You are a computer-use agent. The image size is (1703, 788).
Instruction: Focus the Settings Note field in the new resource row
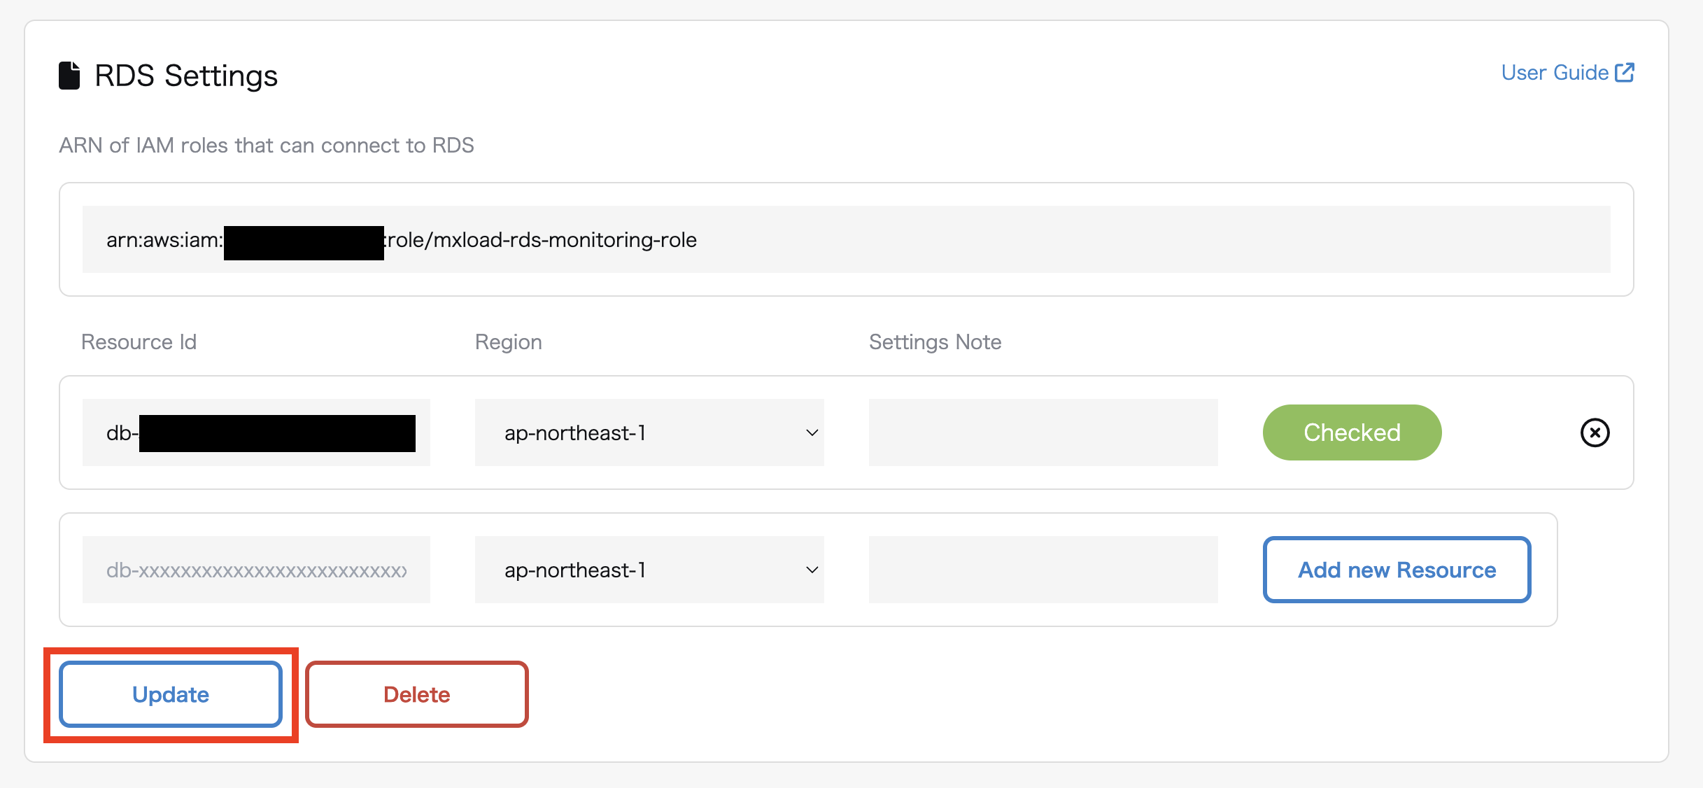click(x=1043, y=570)
